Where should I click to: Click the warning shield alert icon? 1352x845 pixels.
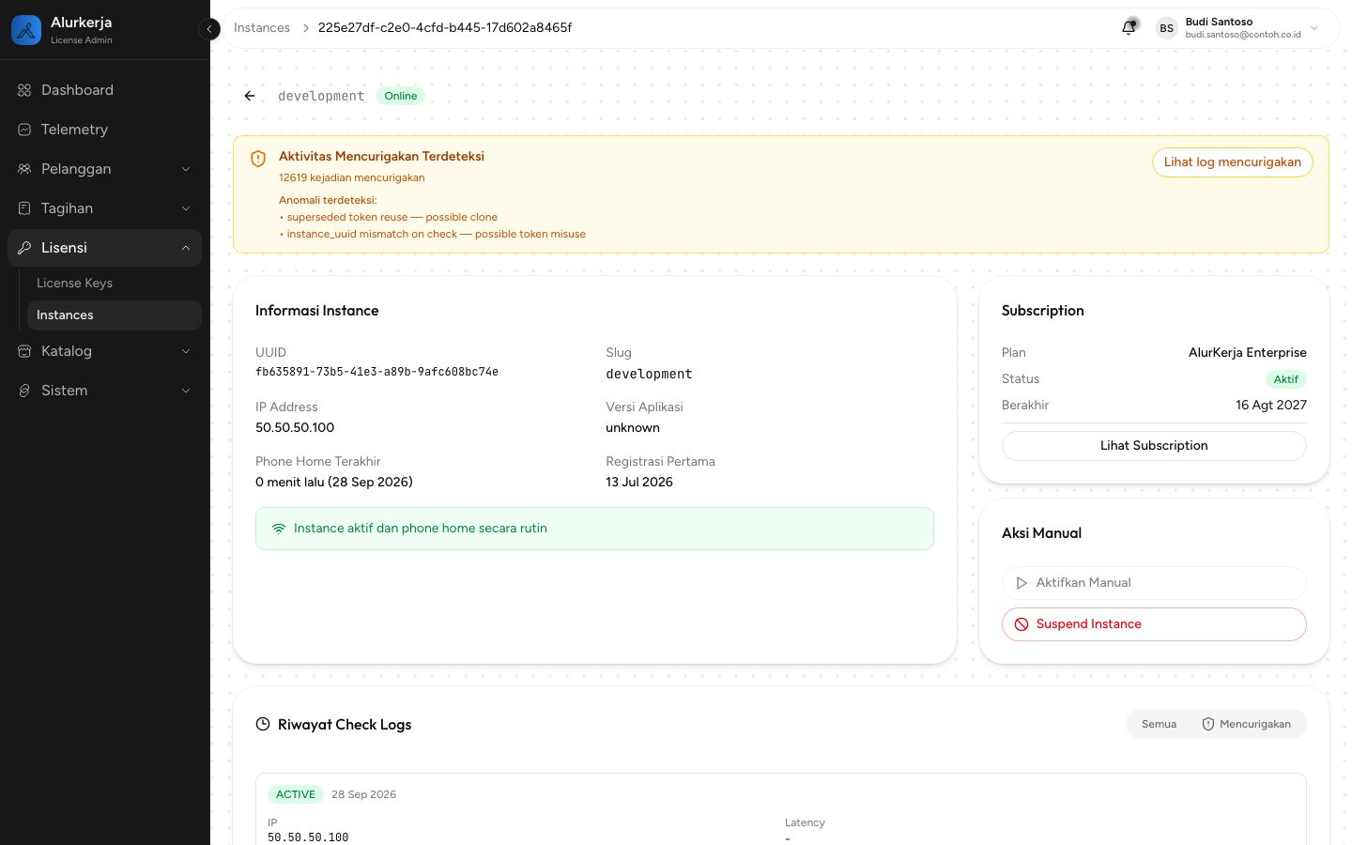[x=258, y=159]
